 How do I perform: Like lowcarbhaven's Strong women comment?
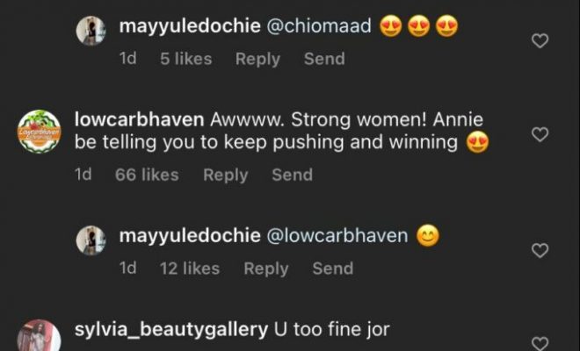(541, 134)
